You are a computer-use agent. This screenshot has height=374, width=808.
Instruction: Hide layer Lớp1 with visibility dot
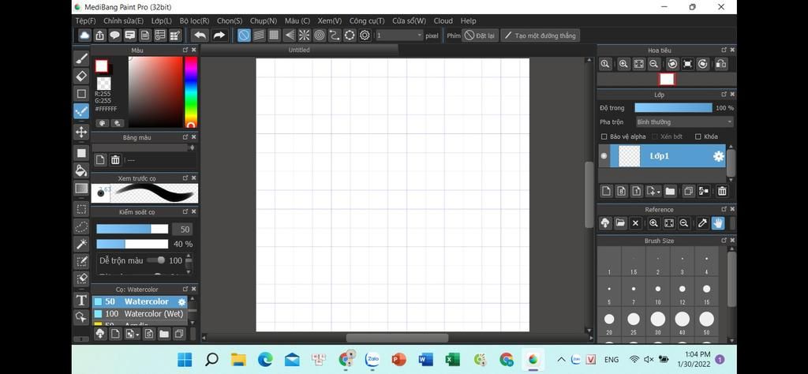tap(604, 156)
